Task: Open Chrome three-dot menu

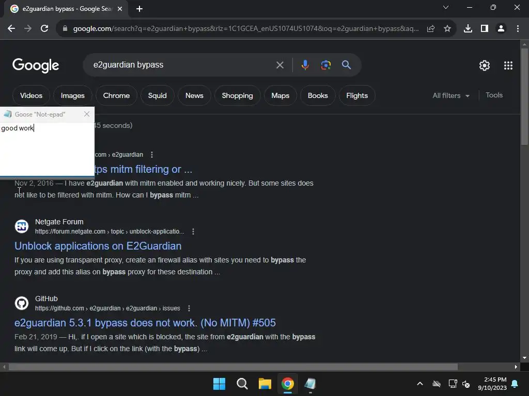Action: pyautogui.click(x=518, y=29)
